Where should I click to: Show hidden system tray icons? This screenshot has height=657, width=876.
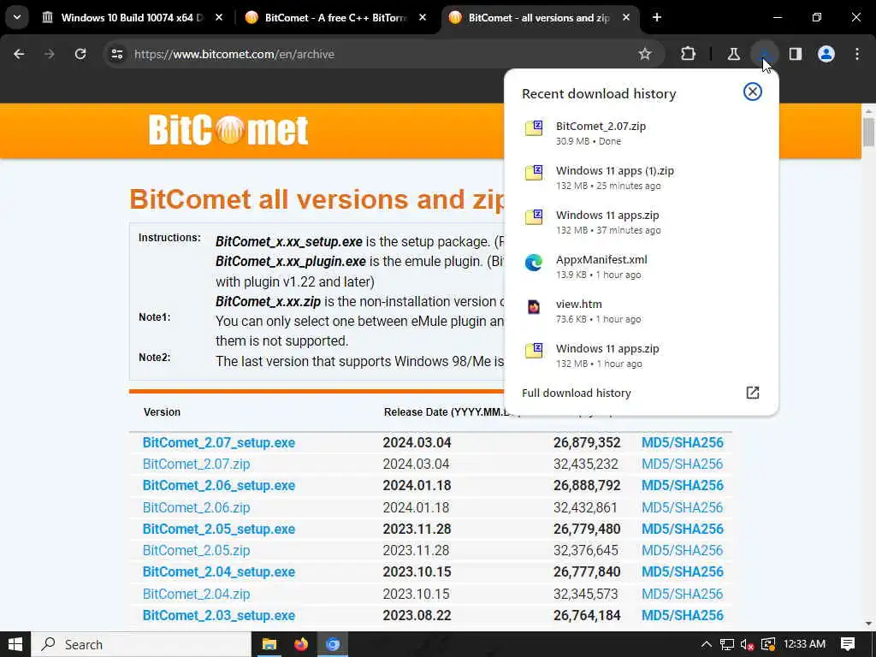pos(706,644)
